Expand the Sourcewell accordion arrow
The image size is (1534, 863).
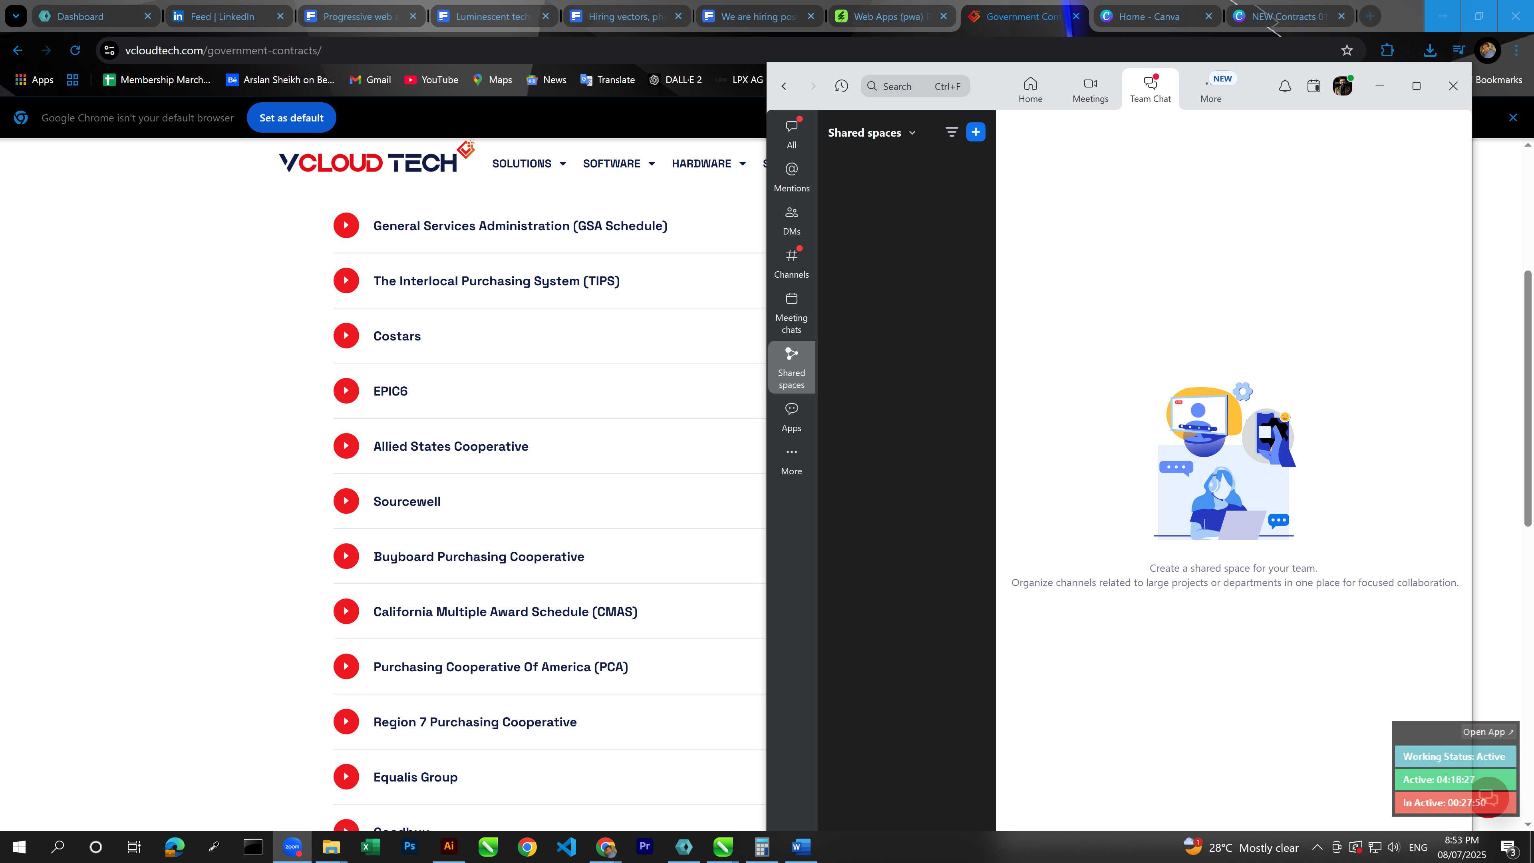click(x=346, y=501)
